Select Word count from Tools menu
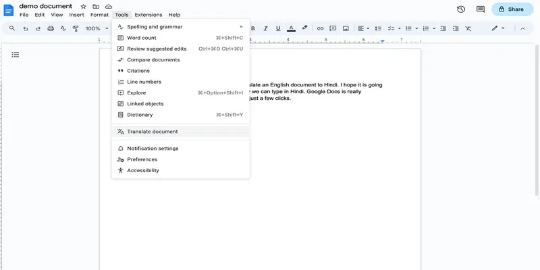The height and width of the screenshot is (270, 540). pos(181,38)
